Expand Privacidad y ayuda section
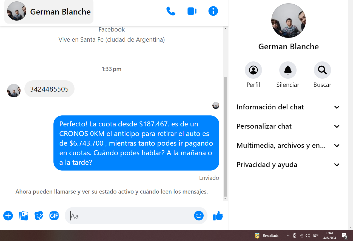Viewport: 353px width, 241px height. (288, 165)
